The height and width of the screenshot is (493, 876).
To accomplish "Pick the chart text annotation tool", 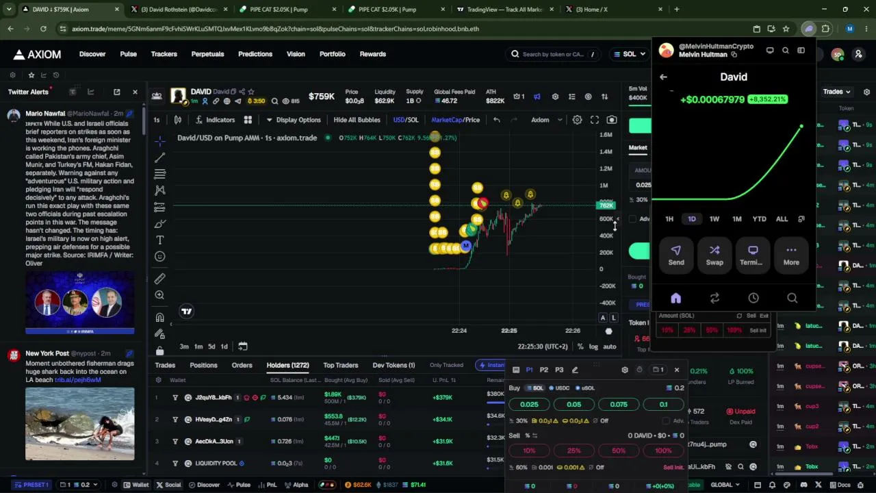I will click(x=159, y=240).
